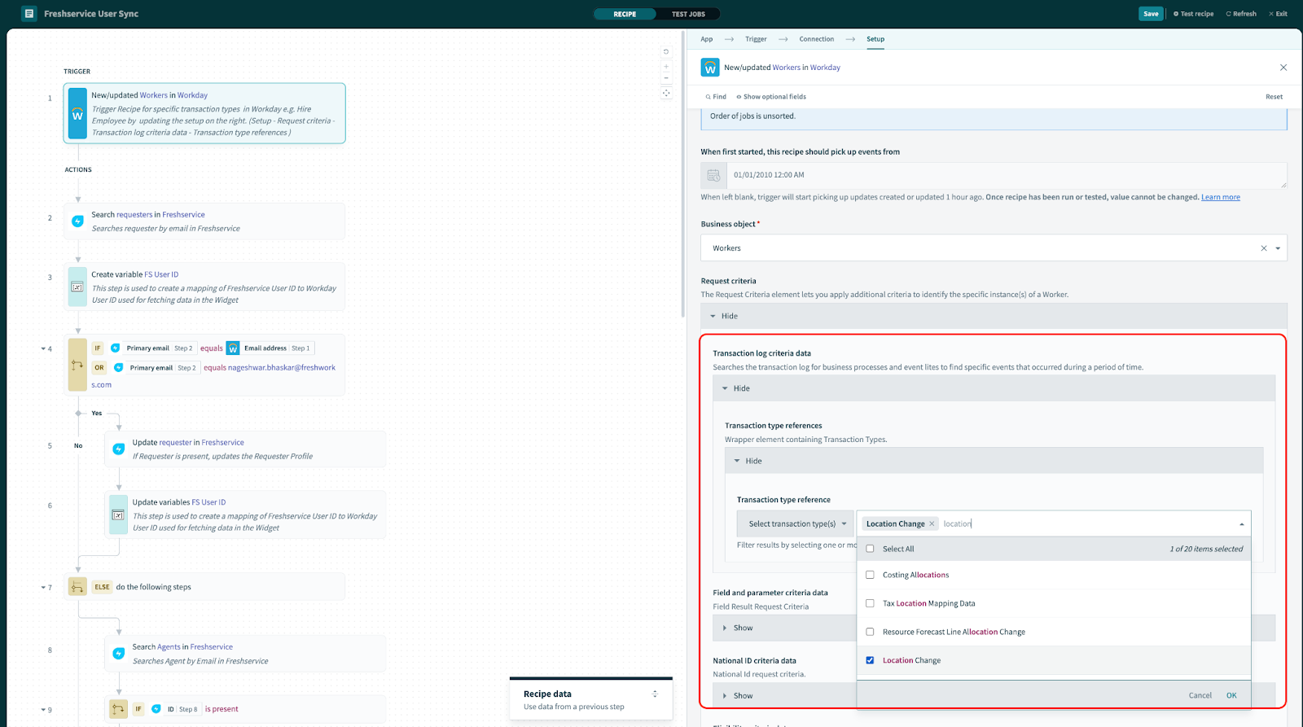Open the Business object Workers dropdown

[x=1278, y=248]
